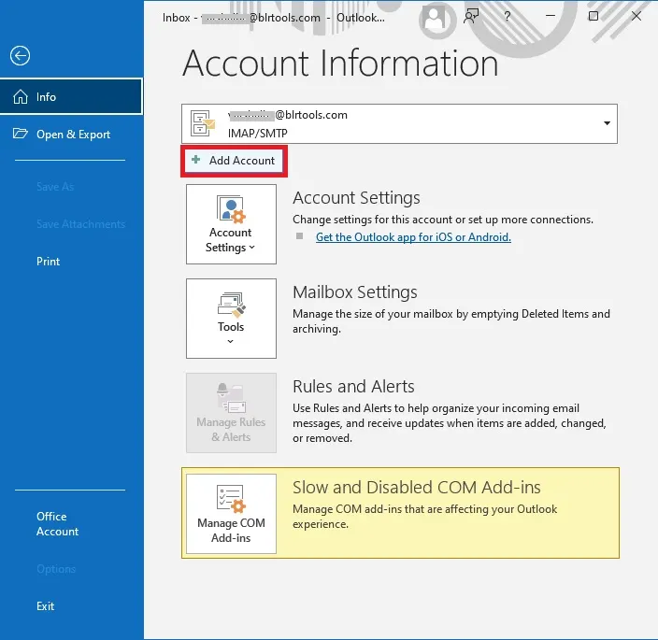This screenshot has width=658, height=640.
Task: Click Save As in the sidebar
Action: point(55,187)
